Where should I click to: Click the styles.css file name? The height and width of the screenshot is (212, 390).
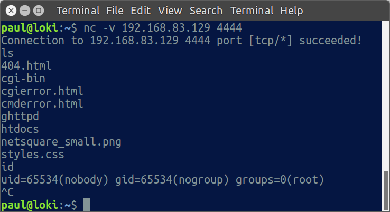click(33, 155)
